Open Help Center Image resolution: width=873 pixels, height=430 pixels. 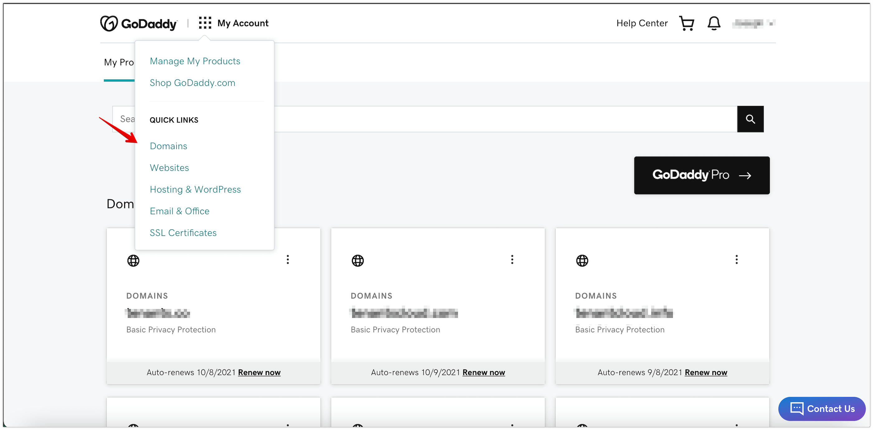click(642, 23)
